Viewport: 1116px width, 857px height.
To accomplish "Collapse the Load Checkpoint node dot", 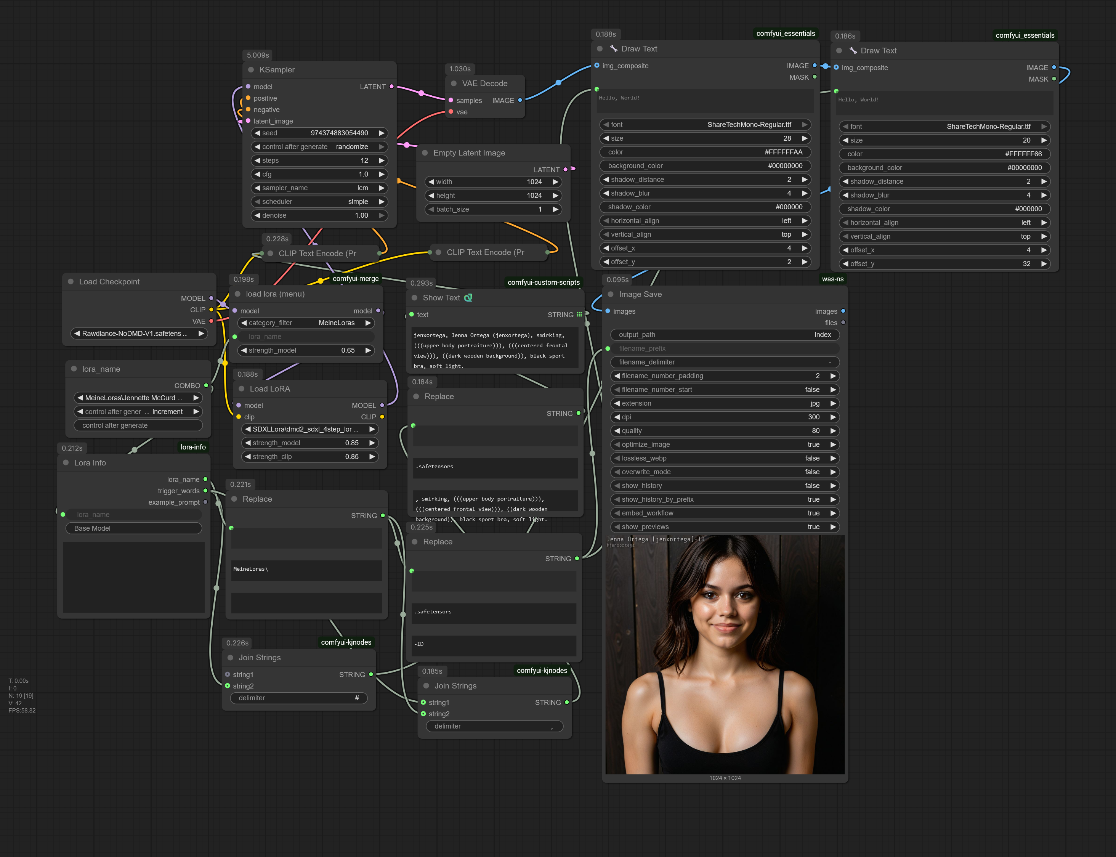I will click(x=71, y=282).
